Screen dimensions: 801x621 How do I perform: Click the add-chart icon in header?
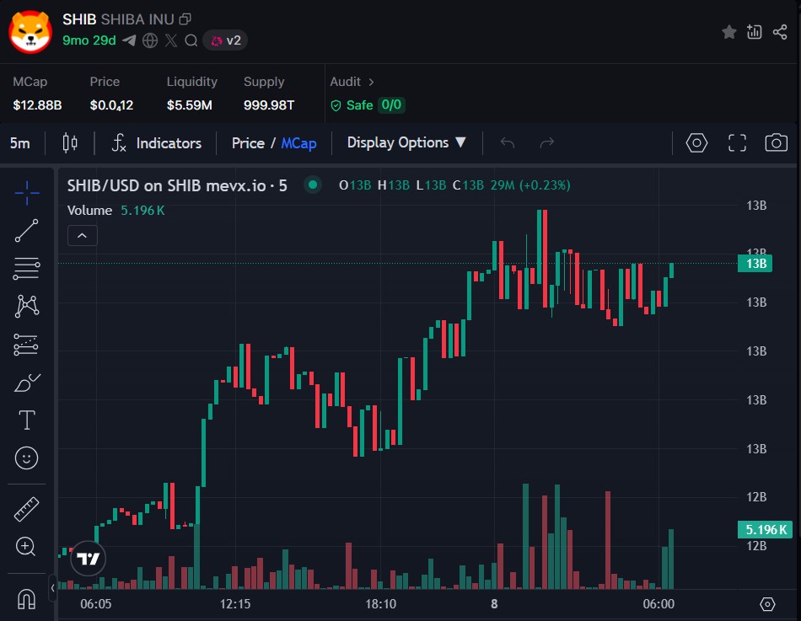point(754,32)
